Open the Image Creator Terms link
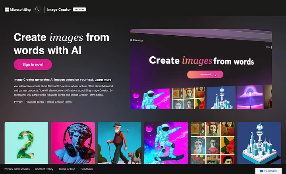 (x=59, y=102)
